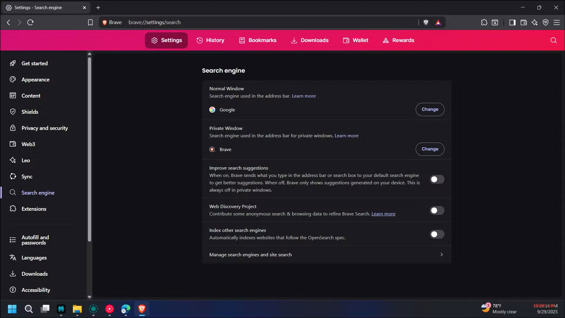This screenshot has width=565, height=318.
Task: Change the Normal Window search engine
Action: click(430, 109)
